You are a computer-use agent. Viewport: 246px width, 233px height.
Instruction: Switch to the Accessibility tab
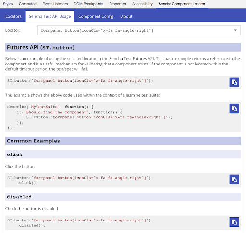[x=142, y=4]
